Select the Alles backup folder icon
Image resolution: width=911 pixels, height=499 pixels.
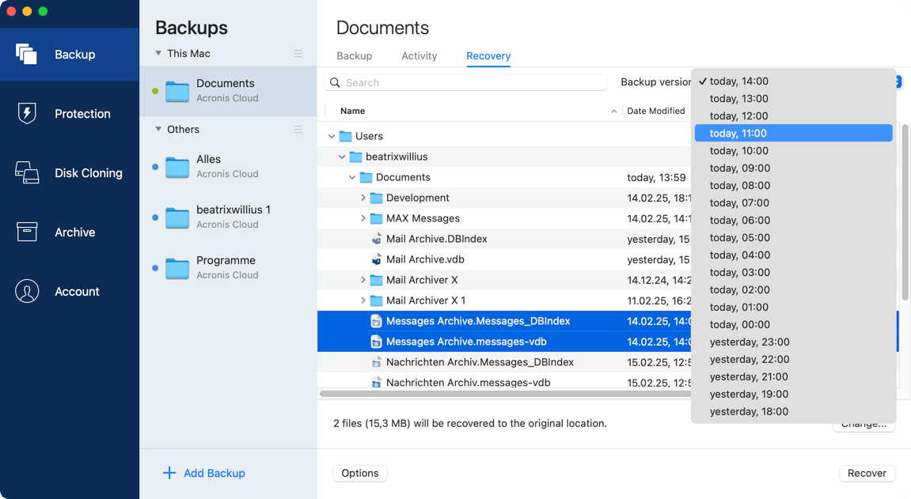177,167
